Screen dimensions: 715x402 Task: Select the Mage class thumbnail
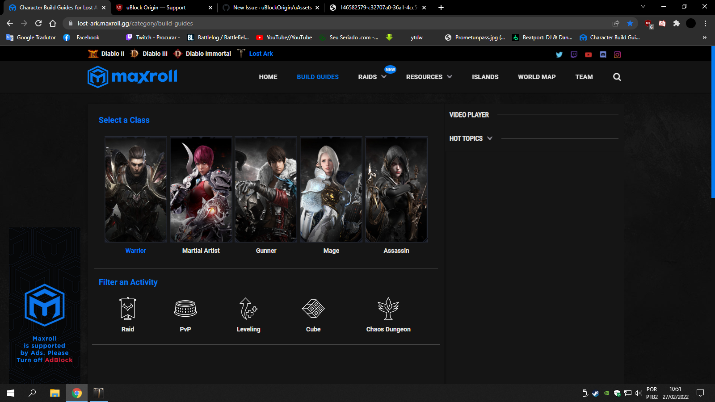point(331,189)
